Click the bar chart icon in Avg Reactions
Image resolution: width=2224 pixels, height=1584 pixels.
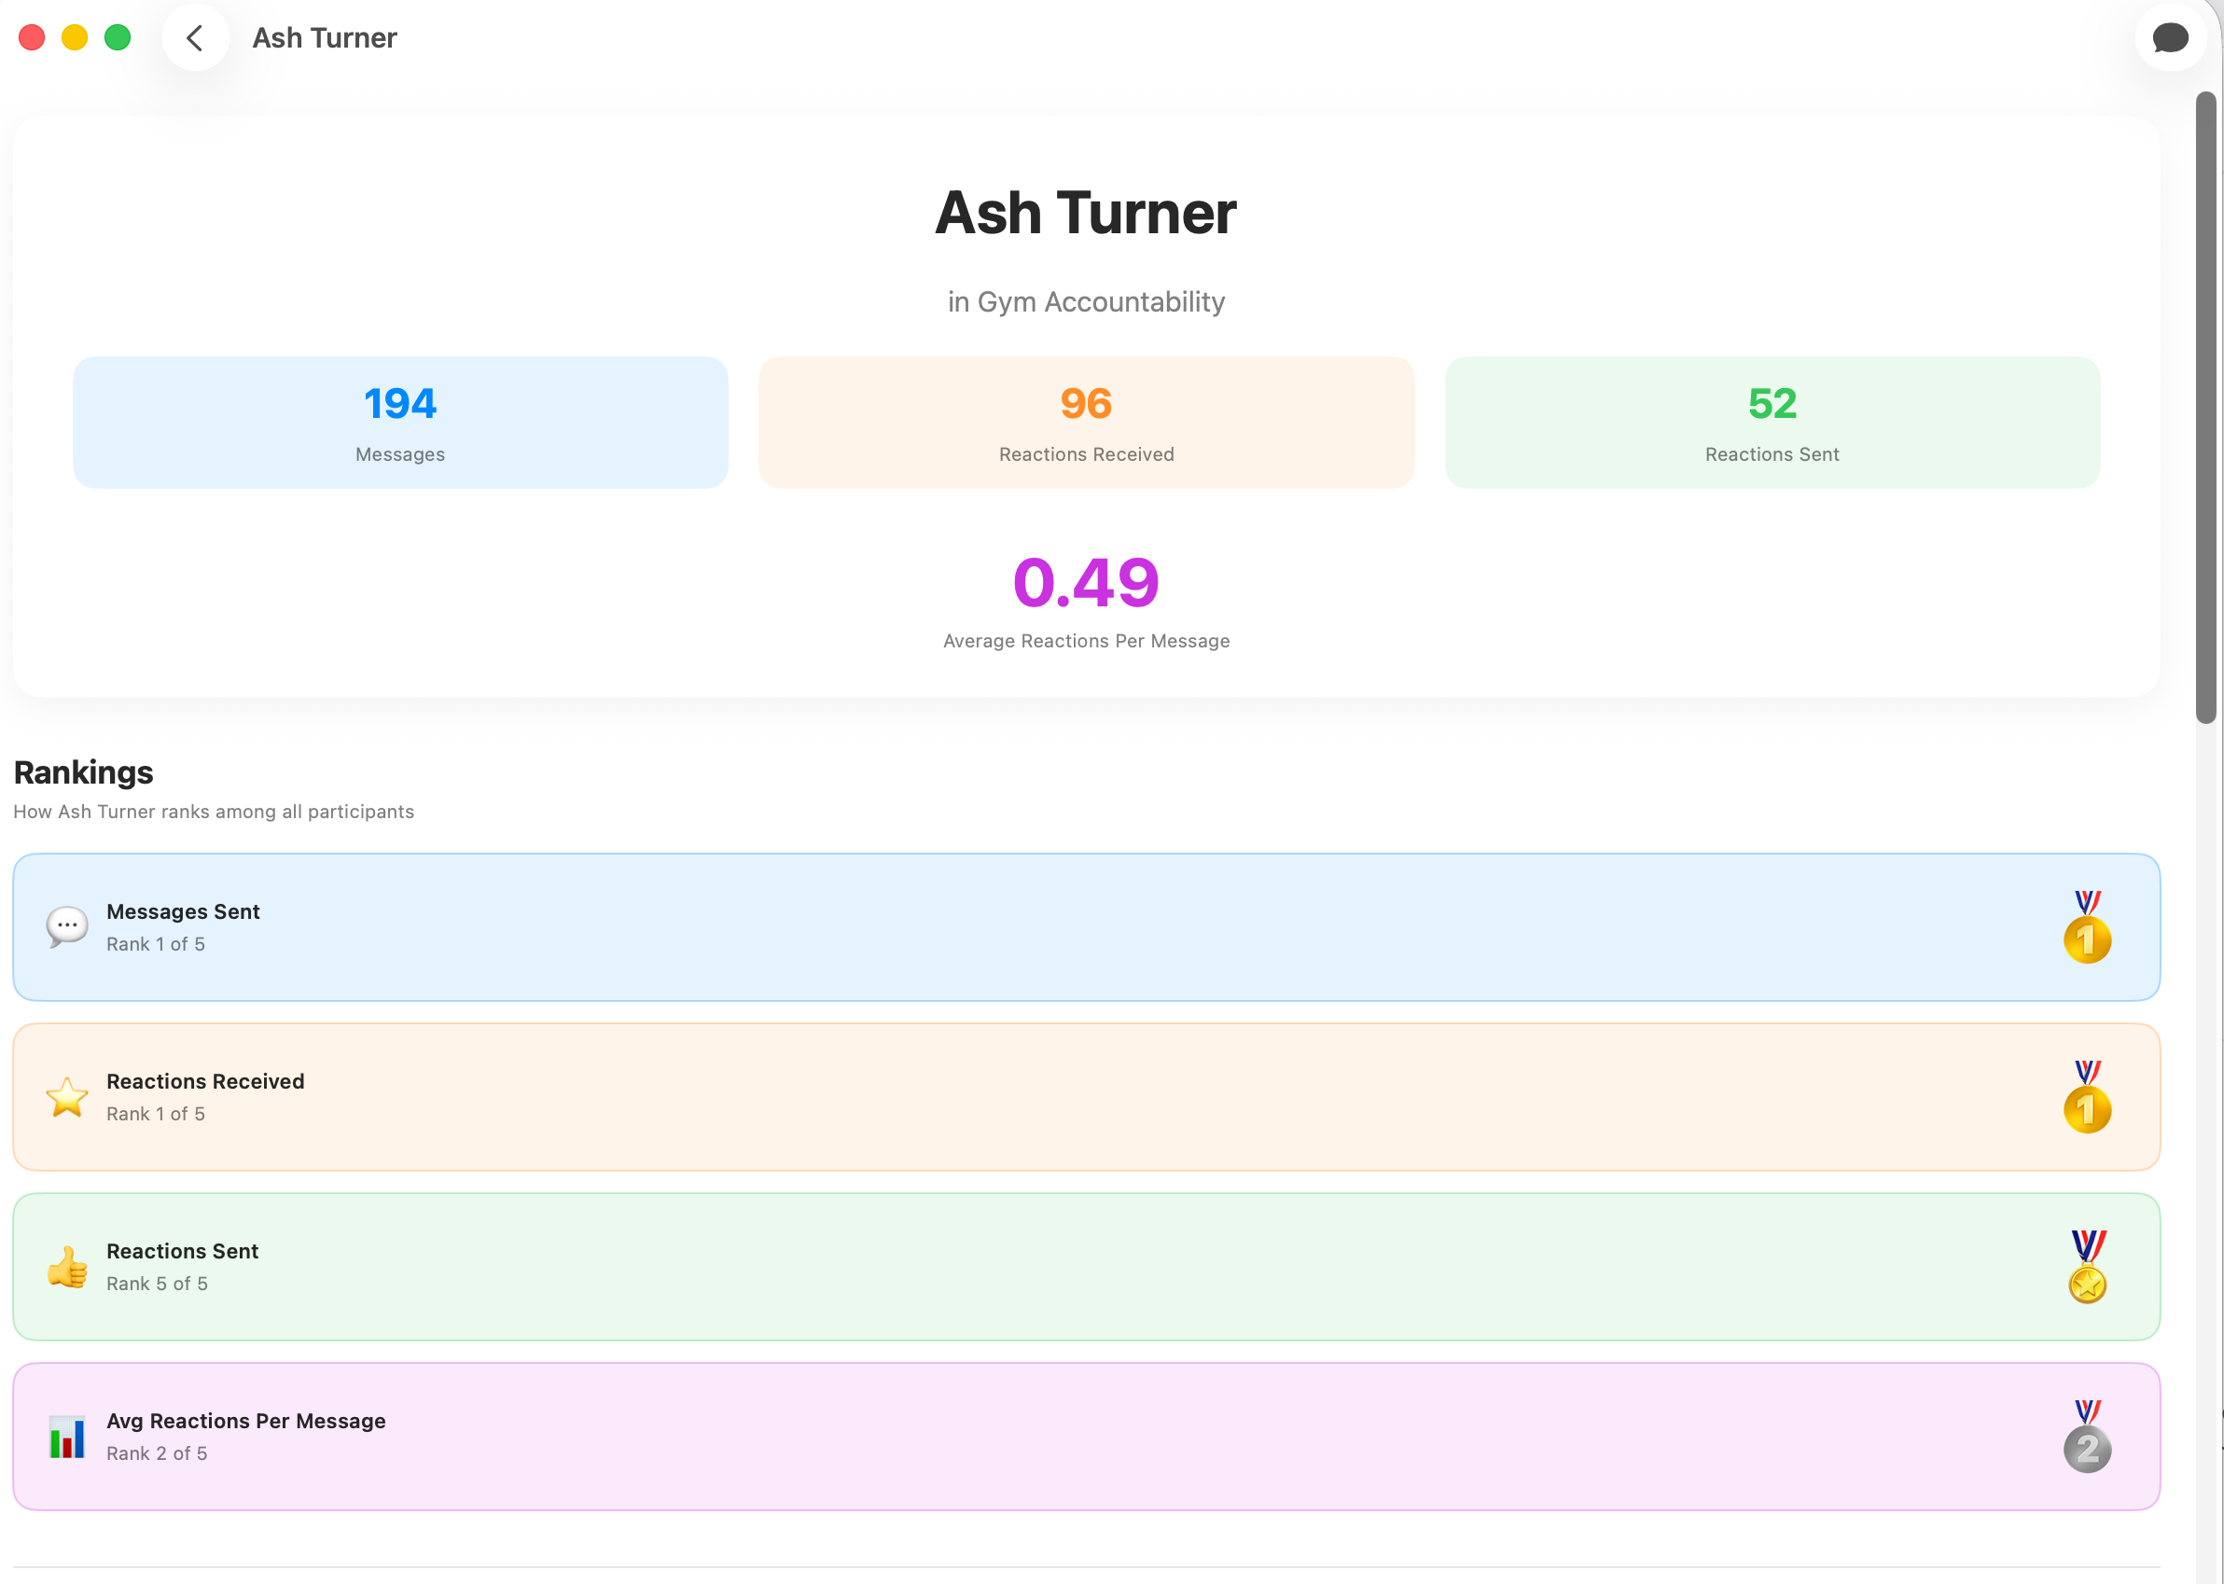[67, 1437]
